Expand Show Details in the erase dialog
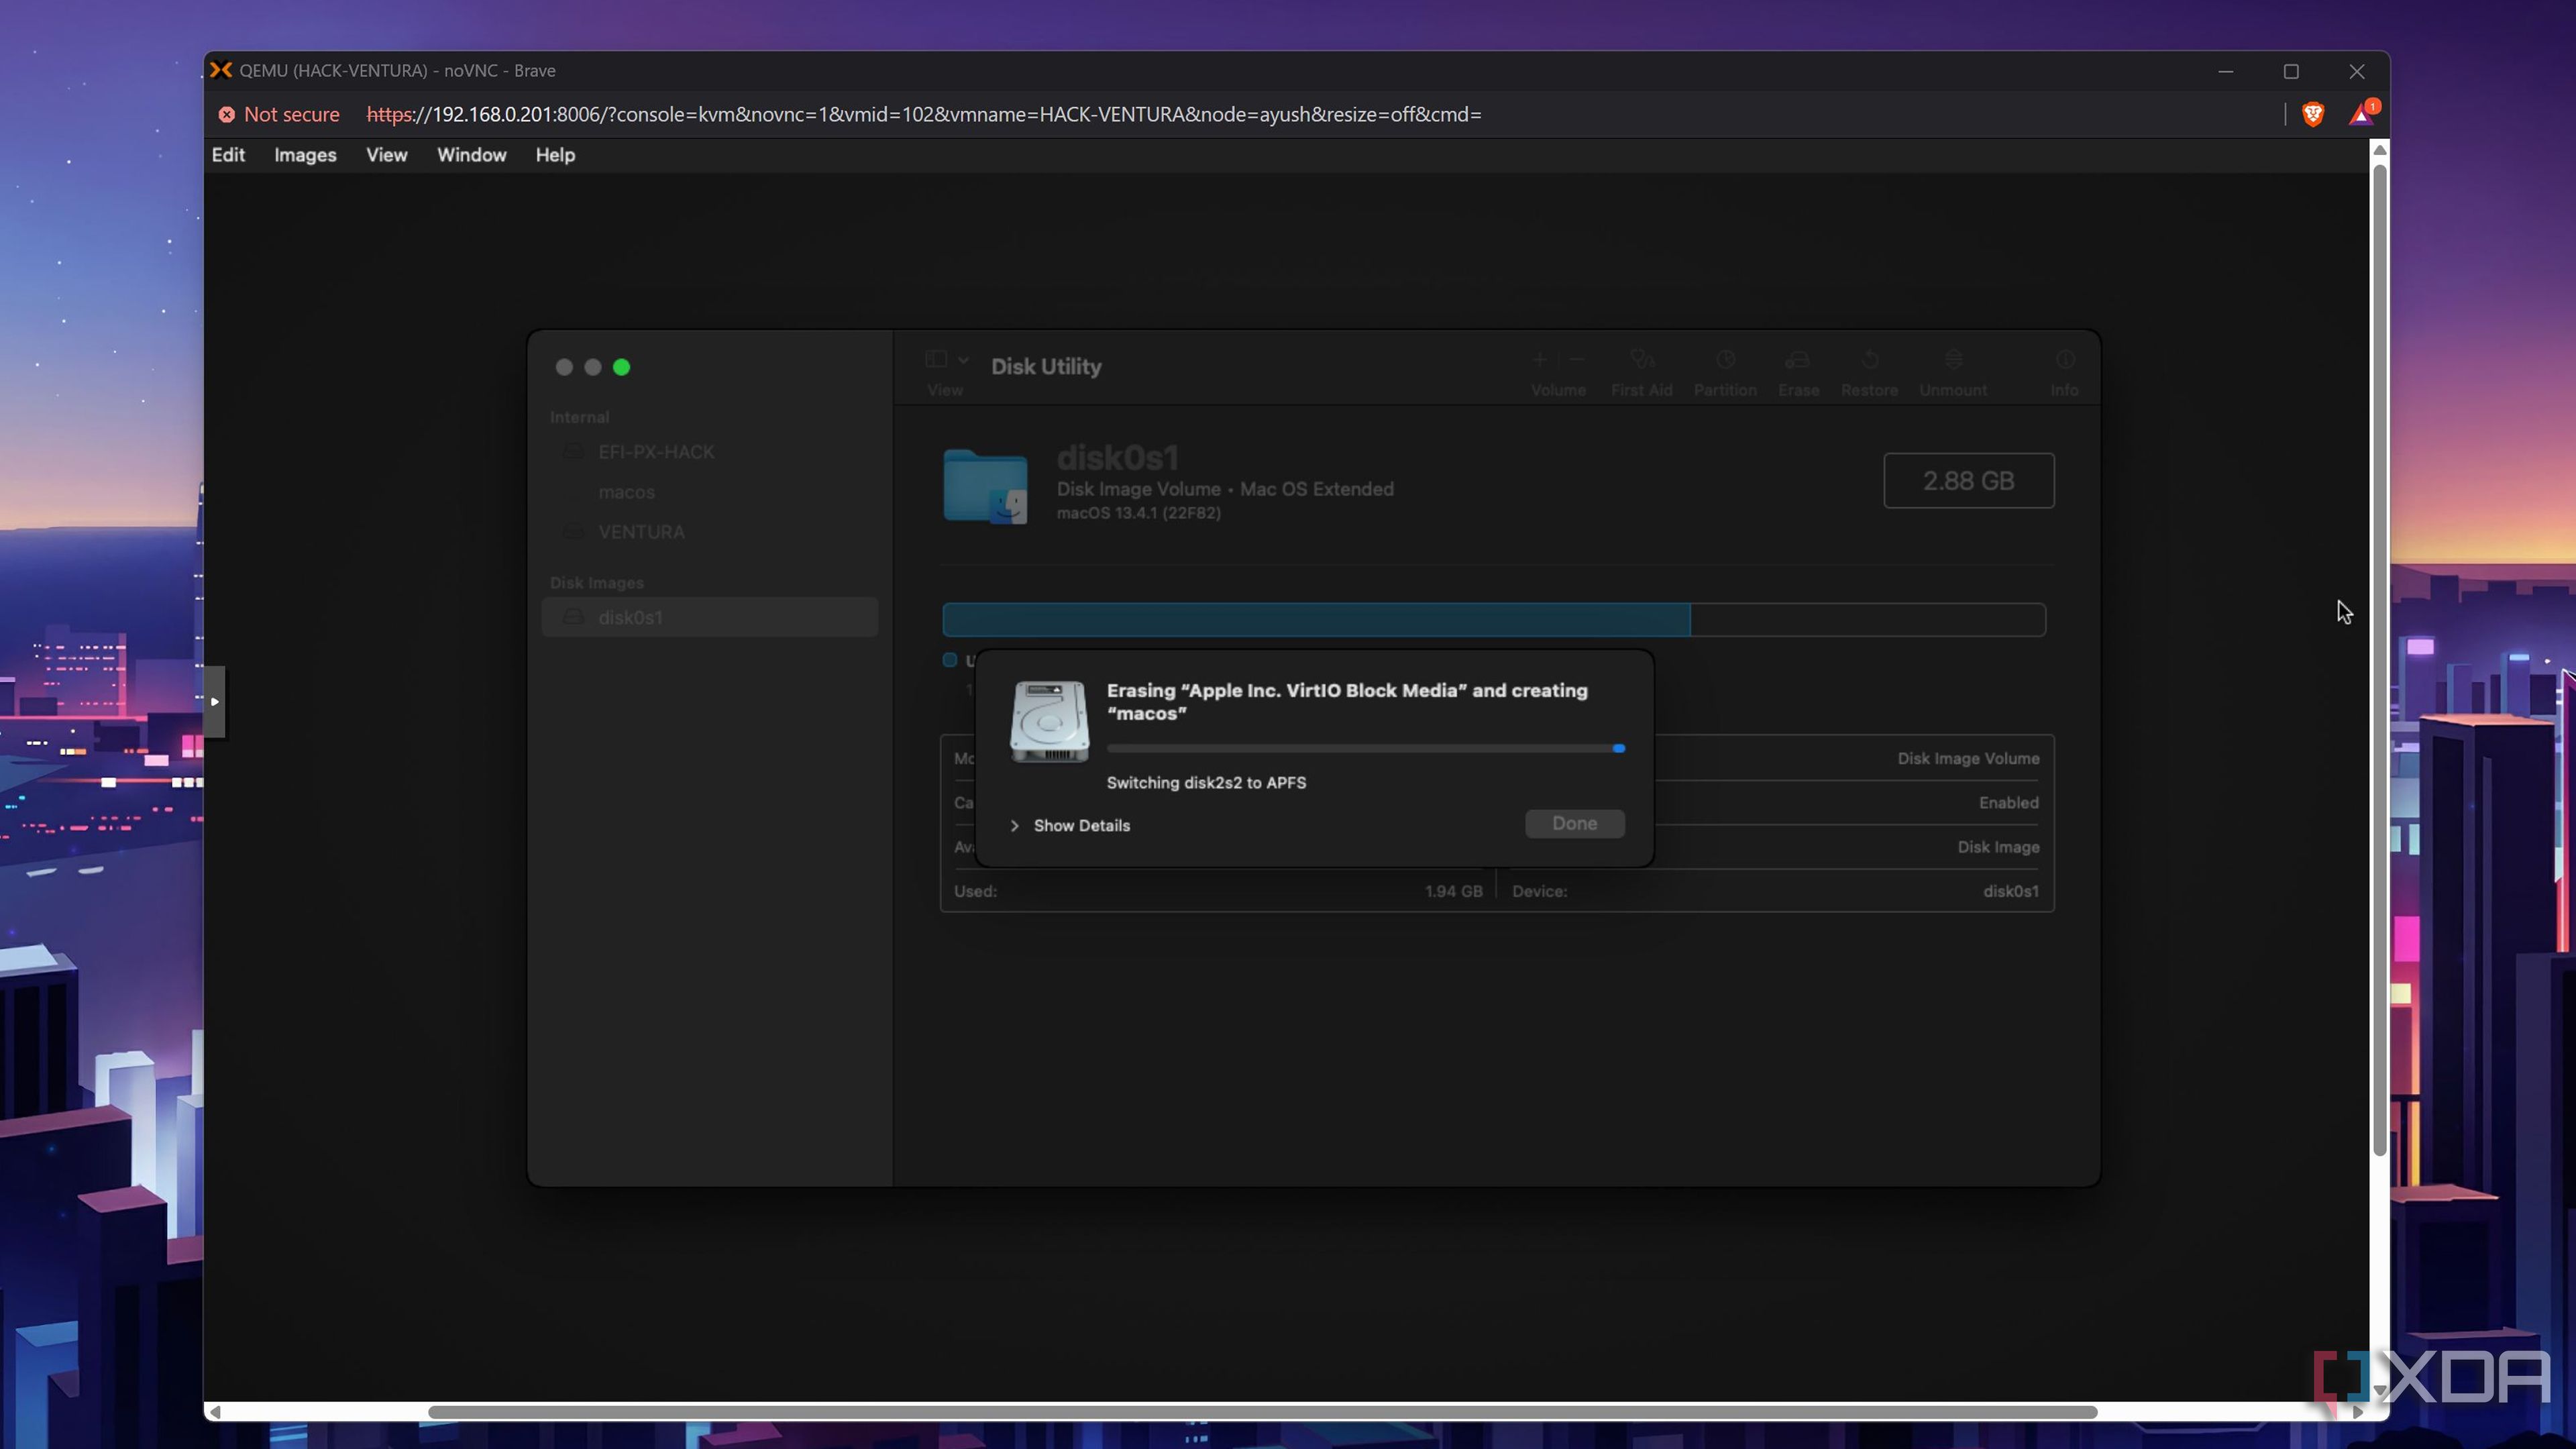The height and width of the screenshot is (1449, 2576). [1070, 826]
